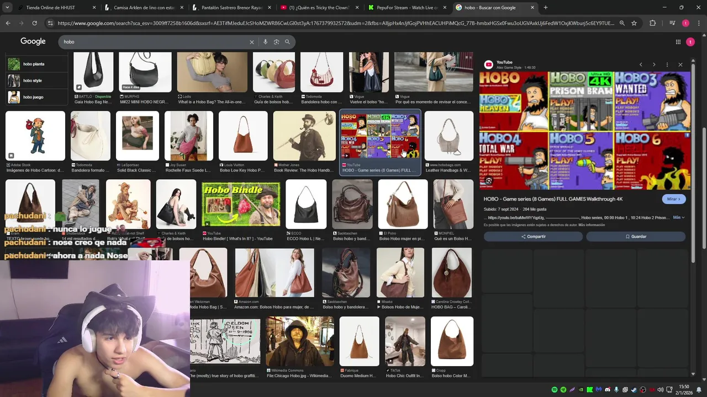Open the Windows notification bell
This screenshot has width=707, height=397.
(699, 390)
